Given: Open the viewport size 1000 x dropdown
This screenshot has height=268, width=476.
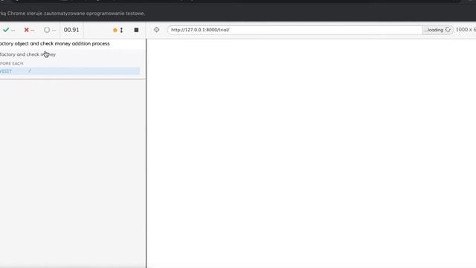Looking at the screenshot, I should 466,30.
